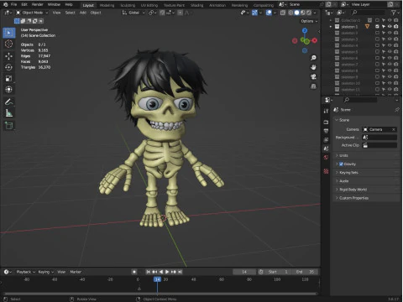Switch to the Sculpting workspace tab
Screen dimensions: 403x302
point(128,5)
